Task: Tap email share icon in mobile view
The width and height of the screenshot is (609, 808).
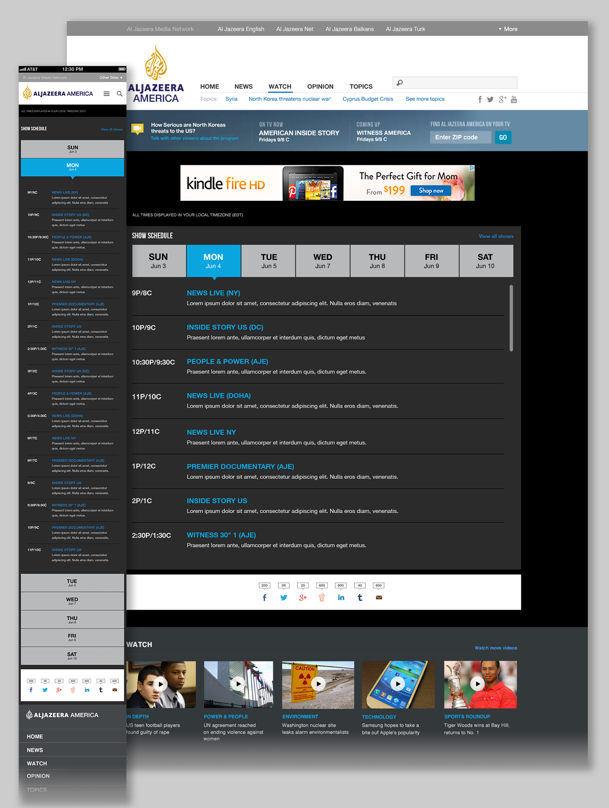Action: 115,690
